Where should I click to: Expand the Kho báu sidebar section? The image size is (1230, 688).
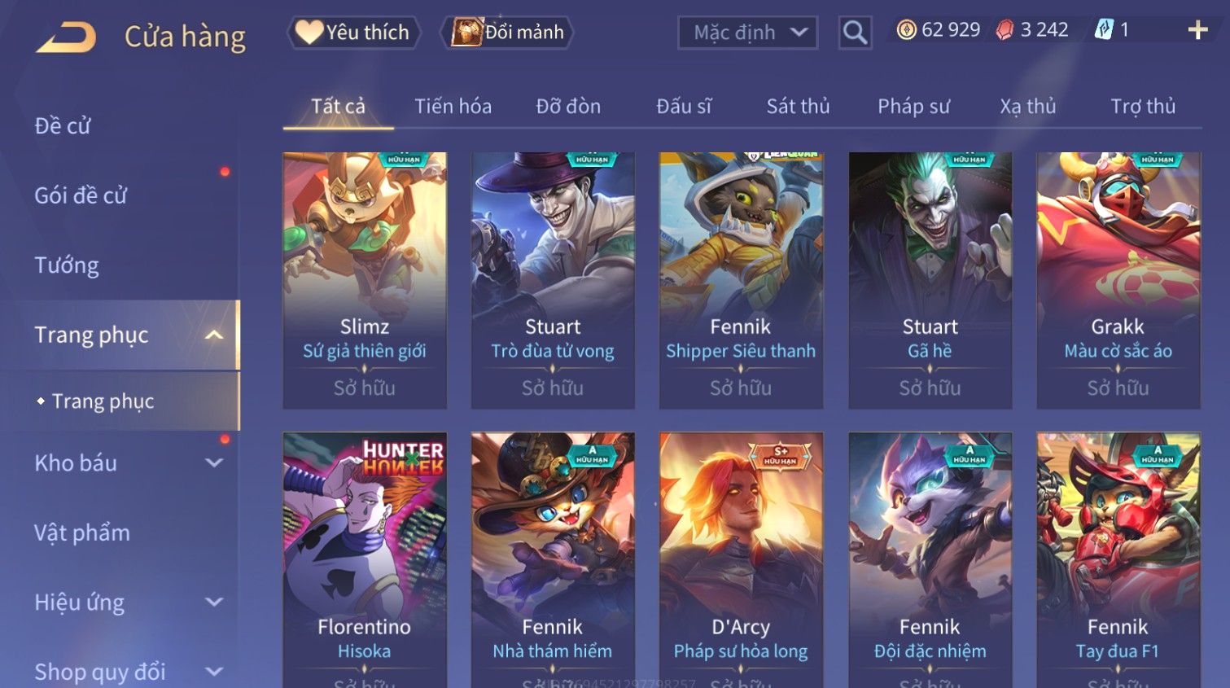pyautogui.click(x=214, y=463)
